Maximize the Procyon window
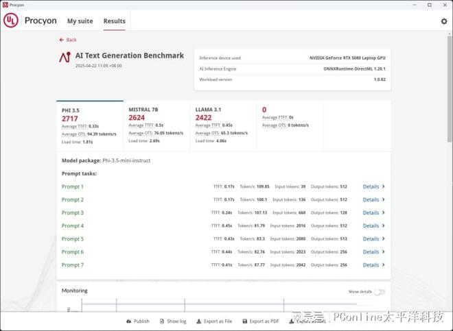The image size is (453, 331). pos(430,5)
